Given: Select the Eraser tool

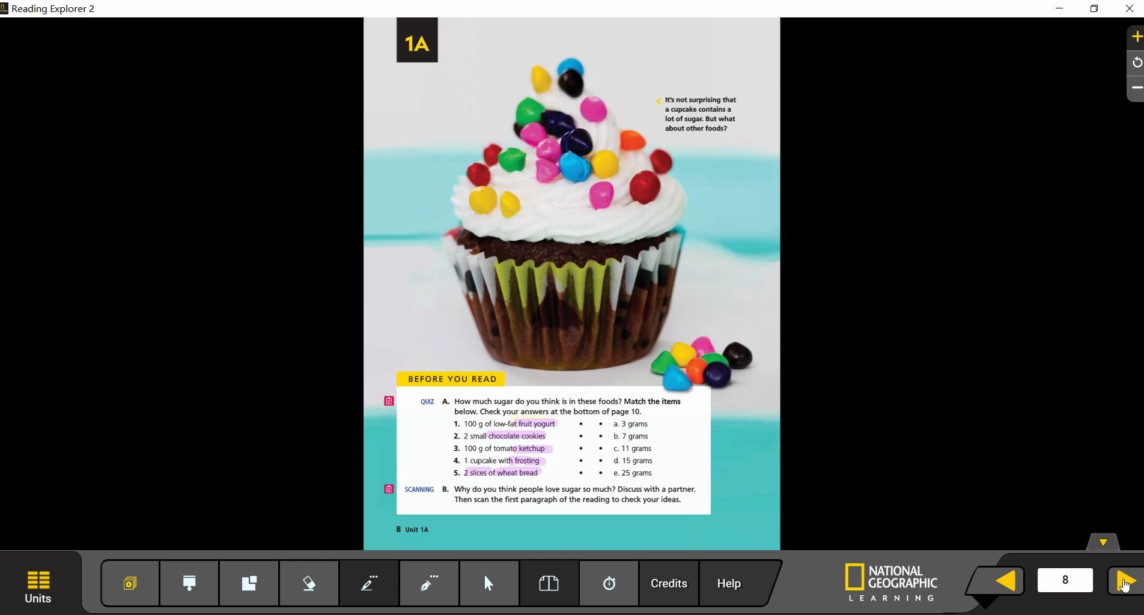Looking at the screenshot, I should pos(309,583).
